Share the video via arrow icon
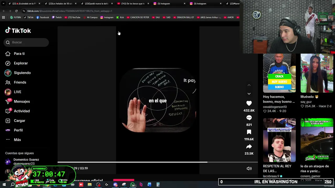 (x=249, y=146)
